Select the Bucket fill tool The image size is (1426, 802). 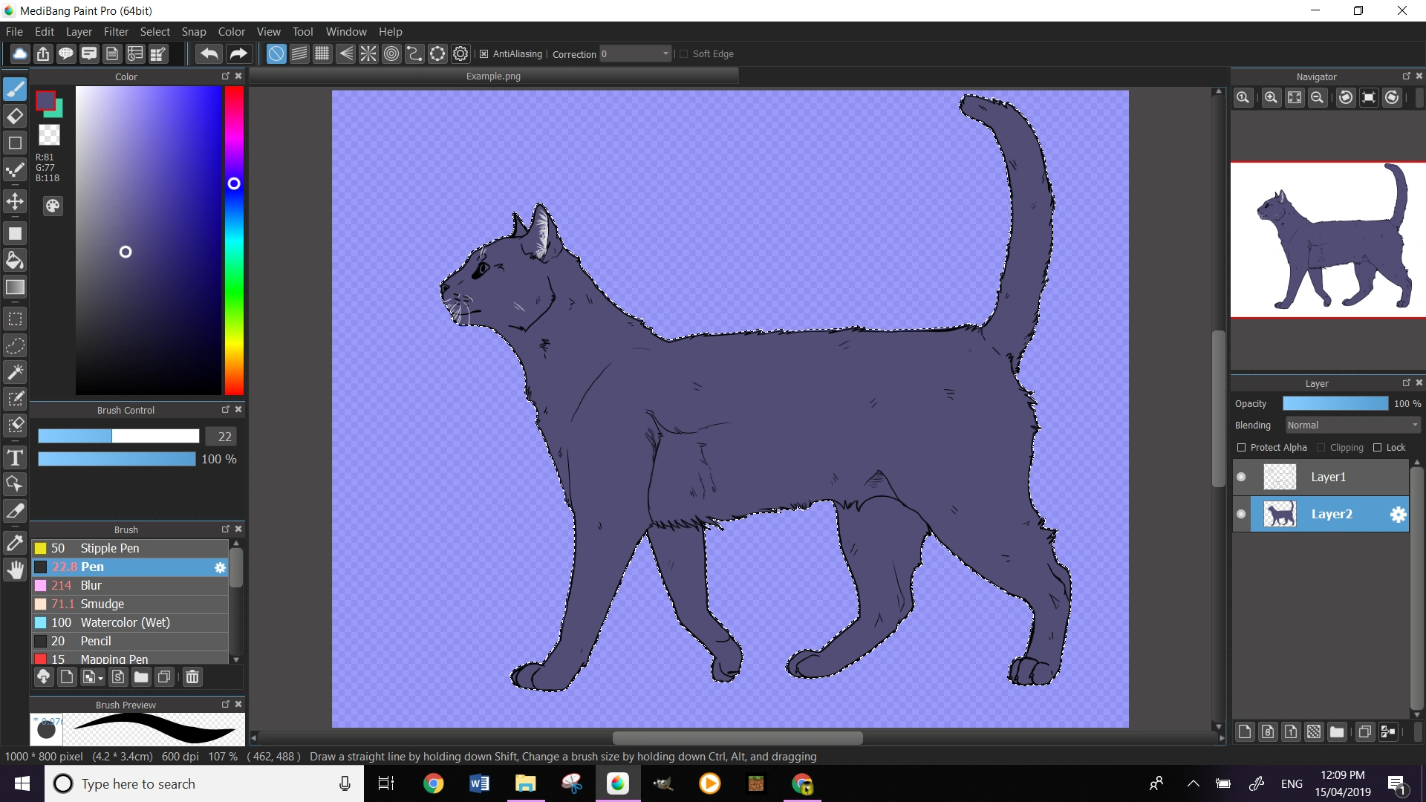(15, 260)
